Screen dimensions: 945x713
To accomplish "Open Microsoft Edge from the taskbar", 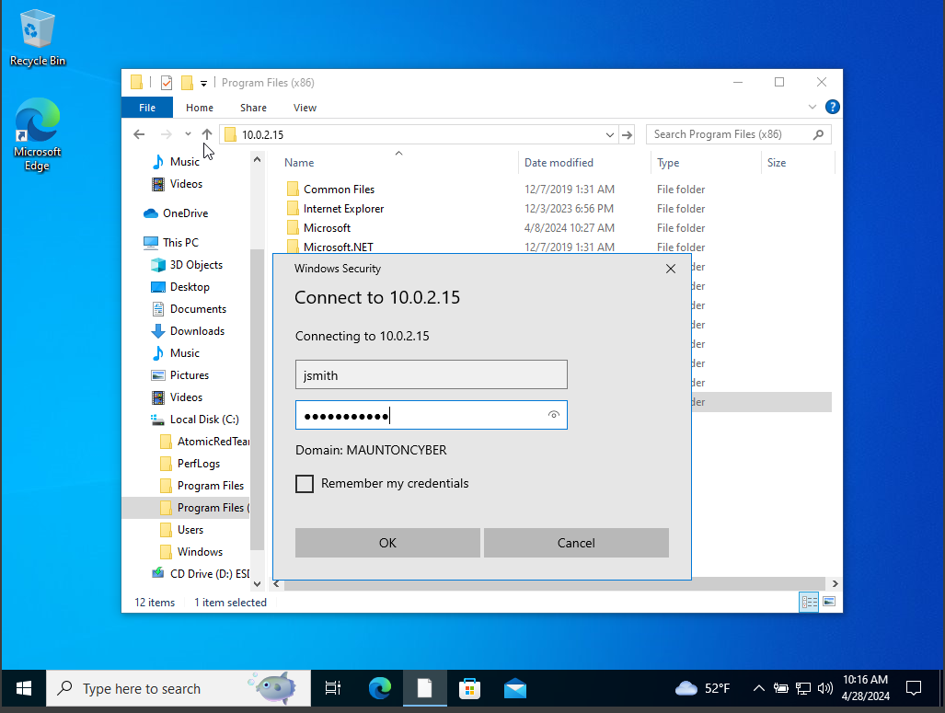I will tap(380, 688).
